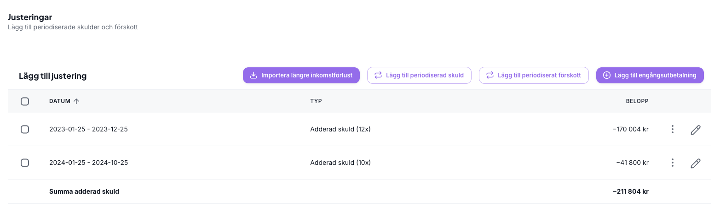This screenshot has width=720, height=207.
Task: Click the download icon in Importera button
Action: [253, 76]
